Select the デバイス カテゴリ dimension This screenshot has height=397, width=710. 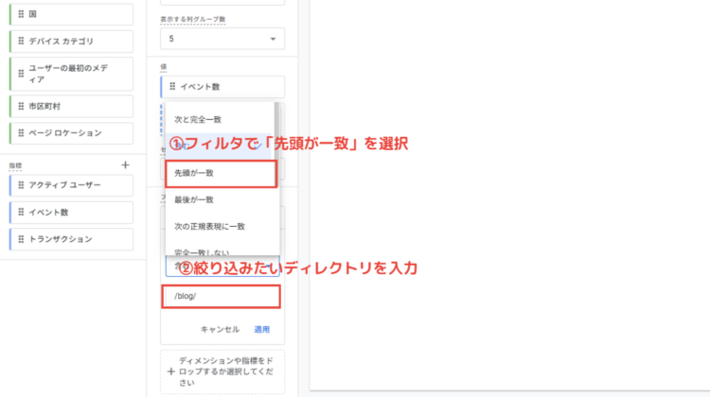pyautogui.click(x=71, y=42)
